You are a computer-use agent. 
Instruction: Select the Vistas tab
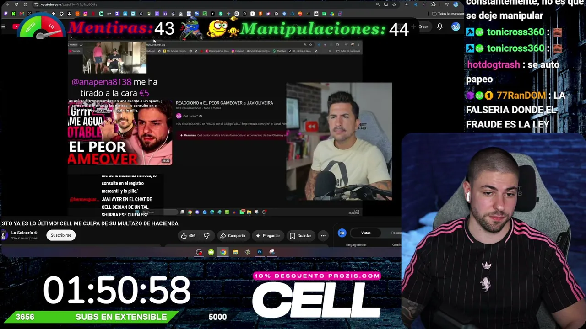(366, 233)
